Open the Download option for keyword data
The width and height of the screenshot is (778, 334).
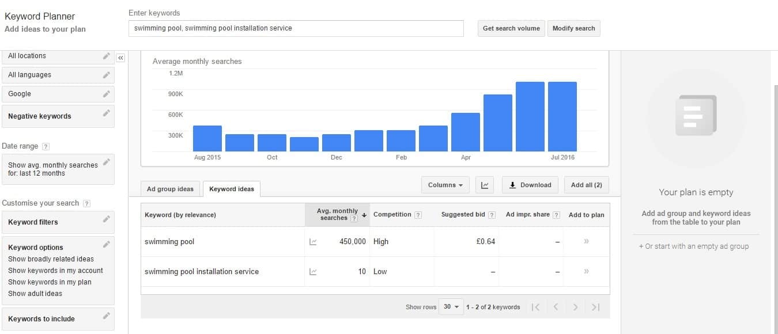tap(530, 184)
